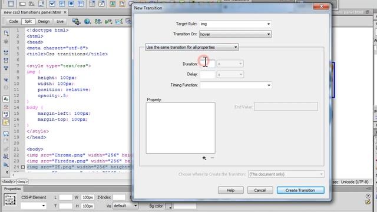Open 'Choose Where to Create the Transition' dropdown

coord(286,174)
